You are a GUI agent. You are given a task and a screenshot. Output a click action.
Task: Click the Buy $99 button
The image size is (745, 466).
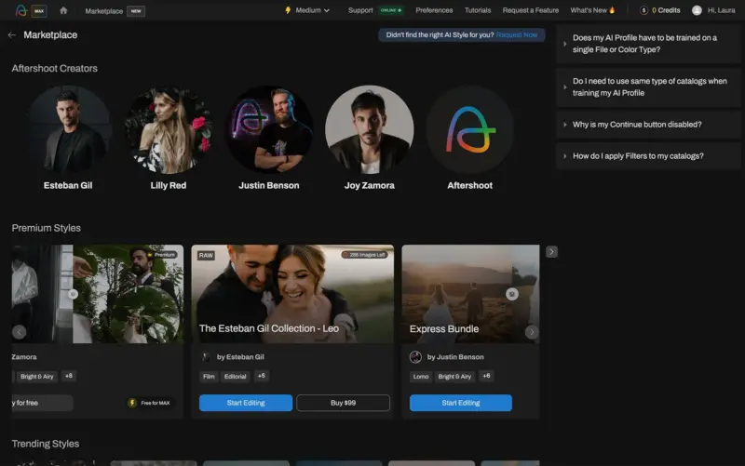point(343,403)
